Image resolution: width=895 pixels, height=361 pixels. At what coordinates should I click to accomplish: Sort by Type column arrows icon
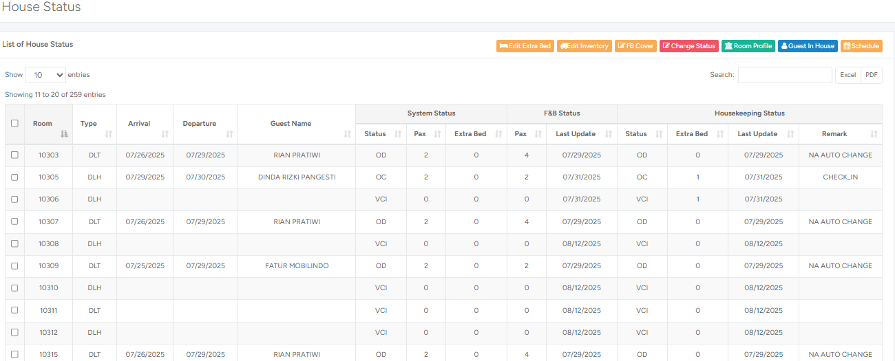pos(108,134)
